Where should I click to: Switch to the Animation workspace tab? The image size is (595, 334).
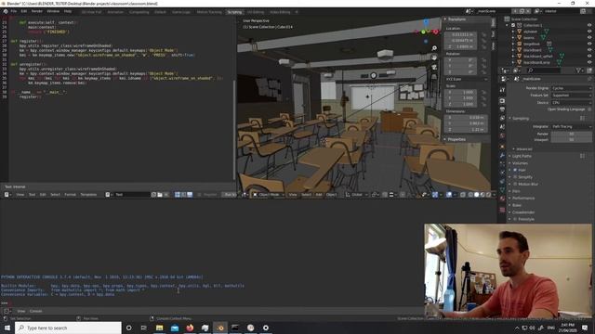[x=115, y=12]
